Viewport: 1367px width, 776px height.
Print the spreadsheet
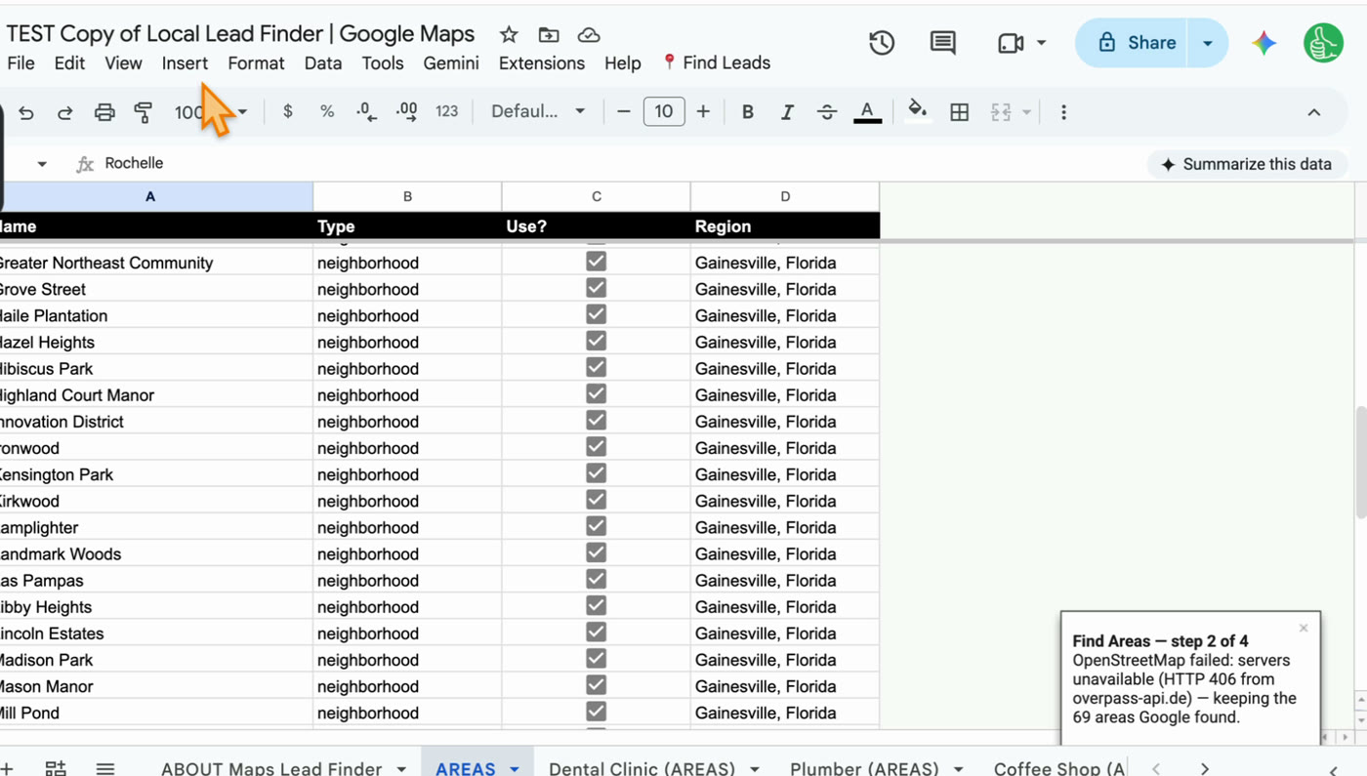pos(104,112)
